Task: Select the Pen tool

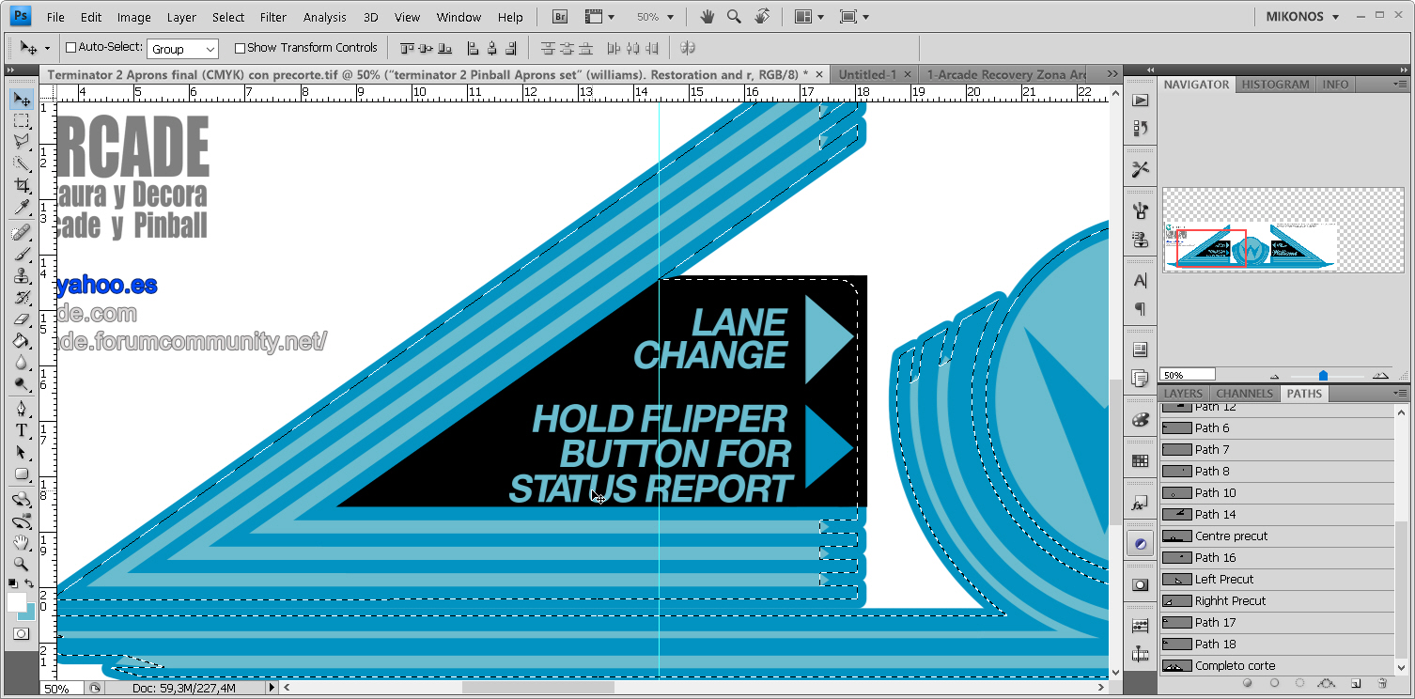Action: pos(22,409)
